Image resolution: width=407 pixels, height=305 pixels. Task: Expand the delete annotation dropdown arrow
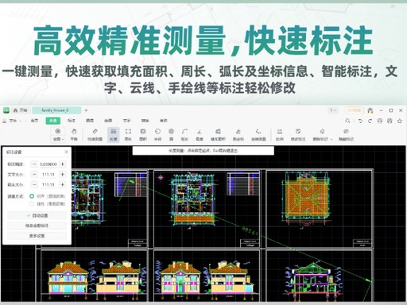[331, 139]
